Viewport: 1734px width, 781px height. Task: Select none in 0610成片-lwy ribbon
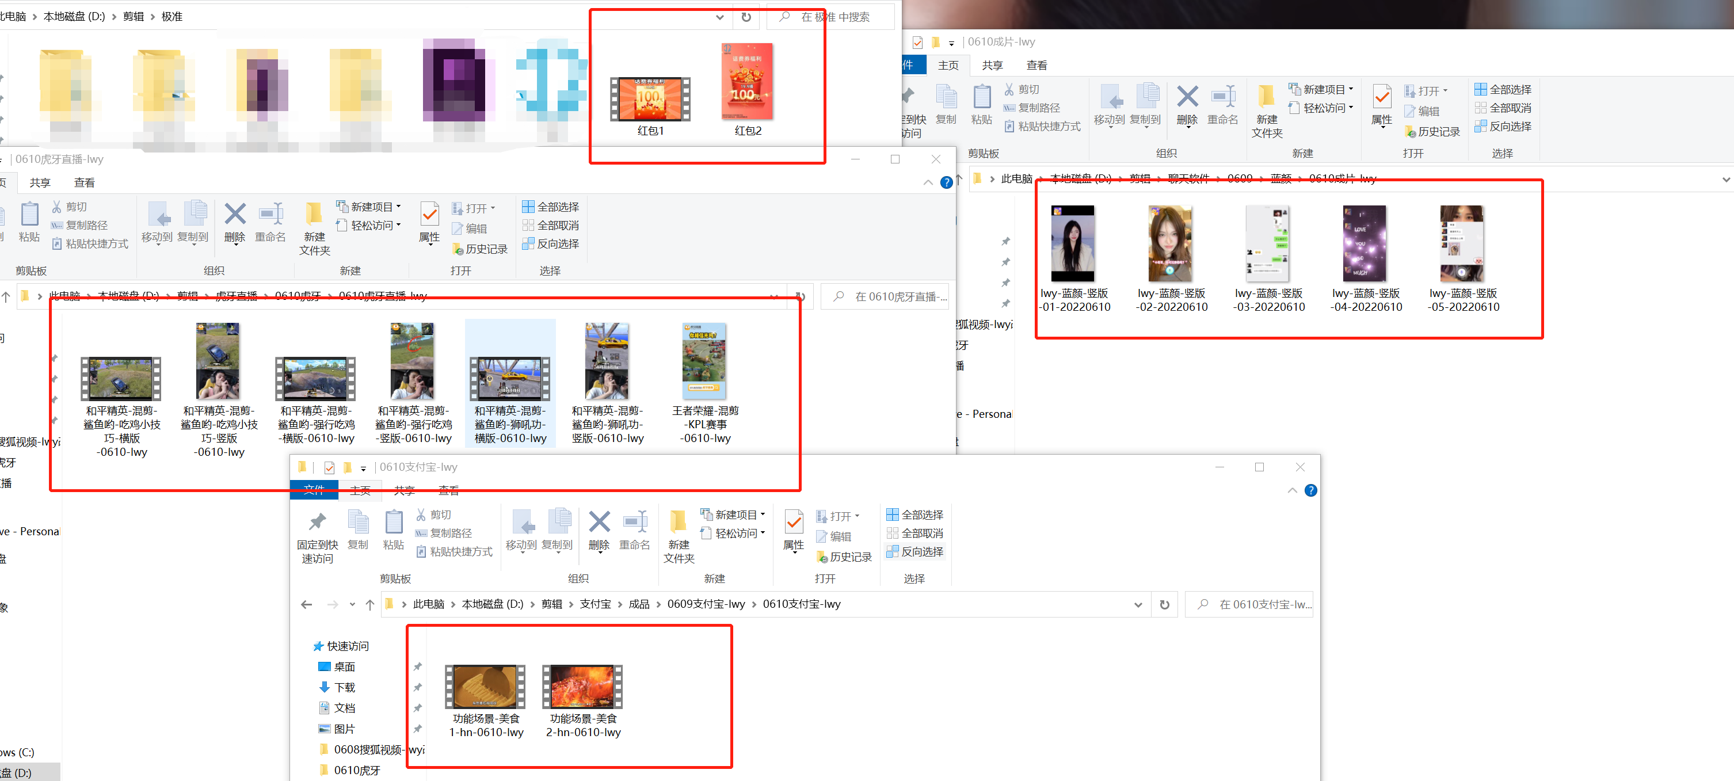[x=1503, y=108]
